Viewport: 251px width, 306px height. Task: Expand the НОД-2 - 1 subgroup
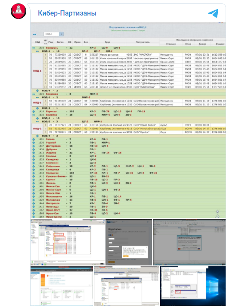(x=37, y=108)
